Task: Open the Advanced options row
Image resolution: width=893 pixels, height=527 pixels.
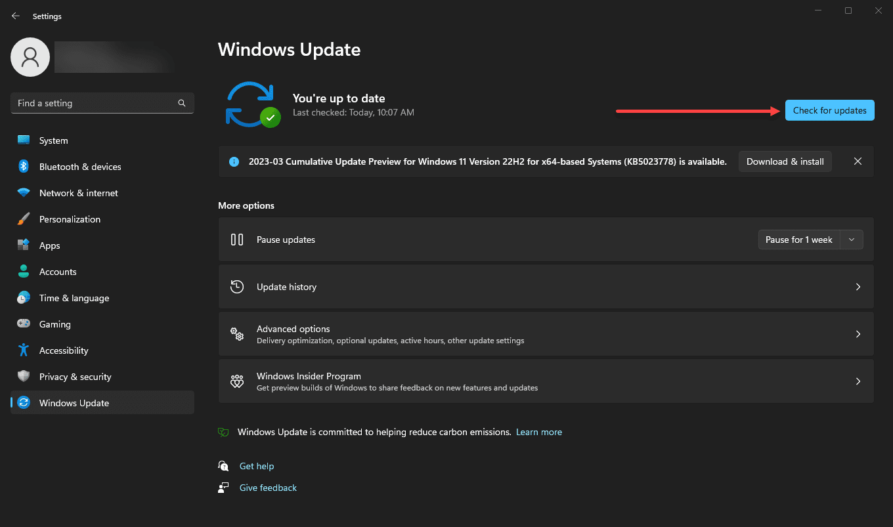Action: tap(546, 334)
